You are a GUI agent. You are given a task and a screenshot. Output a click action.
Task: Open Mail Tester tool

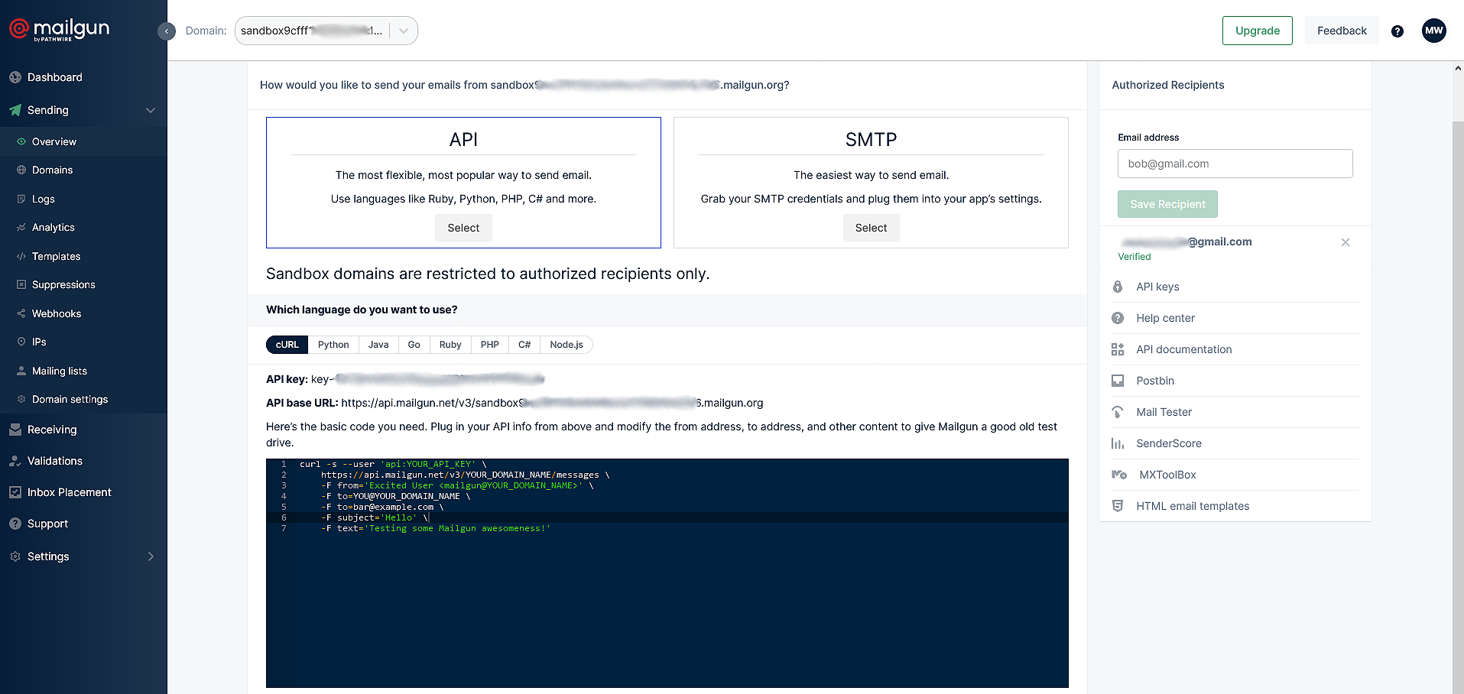click(1164, 412)
